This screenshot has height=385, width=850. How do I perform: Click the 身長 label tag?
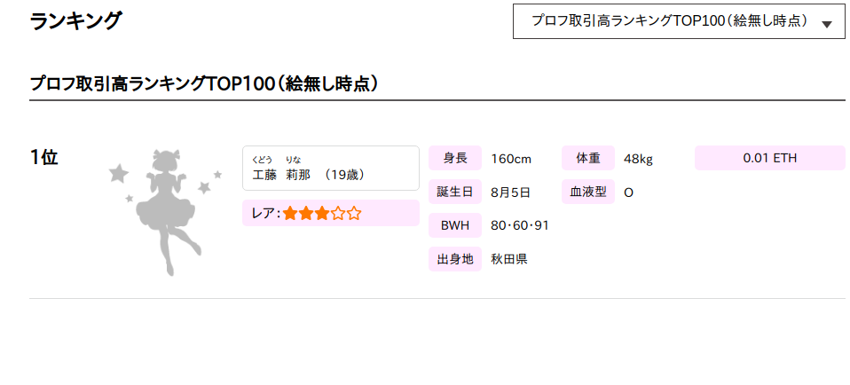455,158
